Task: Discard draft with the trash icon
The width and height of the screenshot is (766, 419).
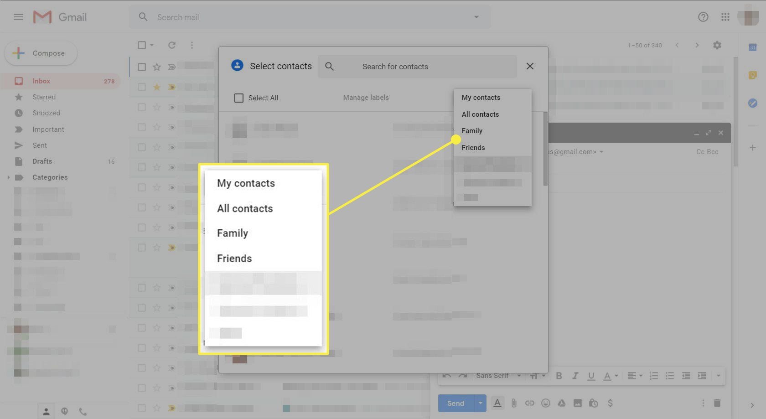Action: pyautogui.click(x=717, y=403)
